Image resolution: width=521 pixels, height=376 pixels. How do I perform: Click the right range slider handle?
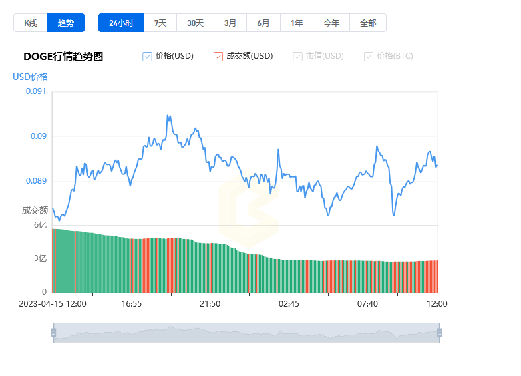[x=439, y=333]
